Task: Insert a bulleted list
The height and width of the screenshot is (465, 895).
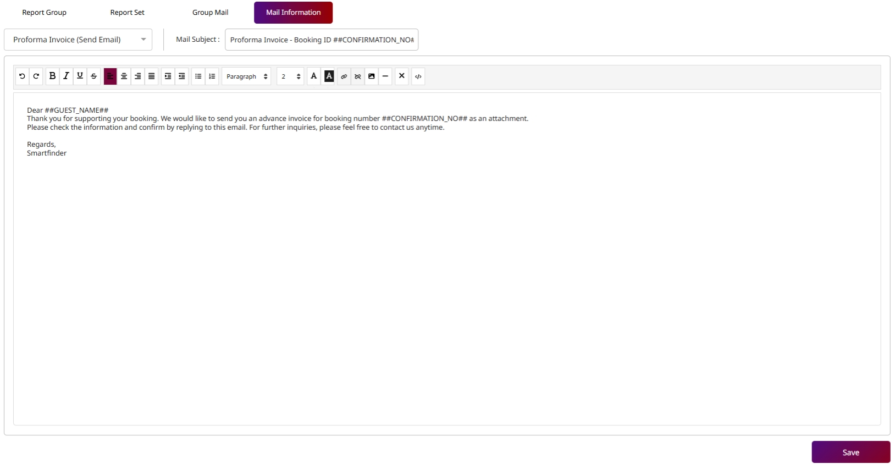Action: [x=198, y=76]
